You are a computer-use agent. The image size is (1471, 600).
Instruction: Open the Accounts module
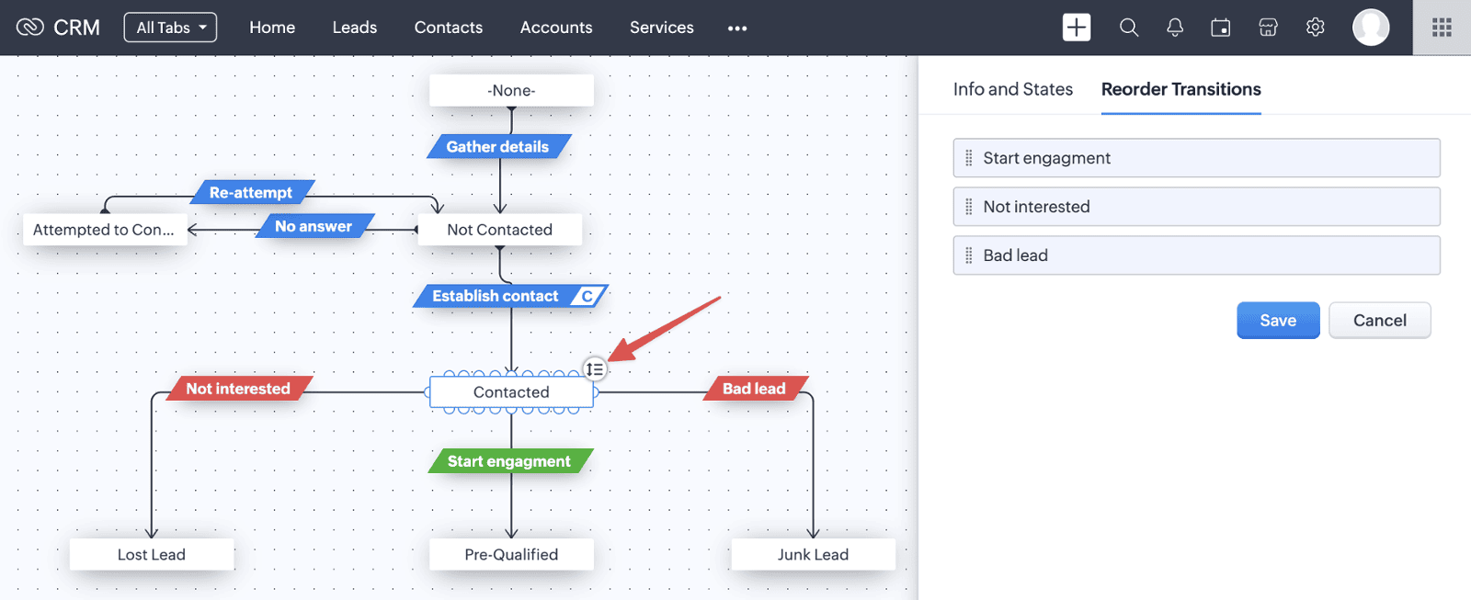click(x=556, y=28)
